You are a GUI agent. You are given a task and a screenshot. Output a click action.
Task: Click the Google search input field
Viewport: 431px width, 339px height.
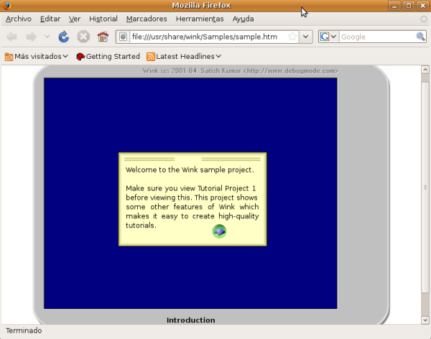click(376, 37)
